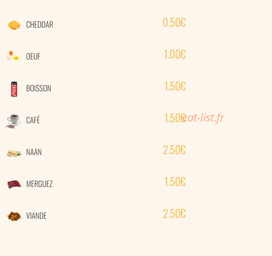The image size is (272, 256).
Task: Select the egg icon next to OEUF
Action: (x=14, y=56)
